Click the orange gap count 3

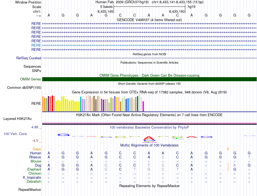pyautogui.click(x=228, y=149)
